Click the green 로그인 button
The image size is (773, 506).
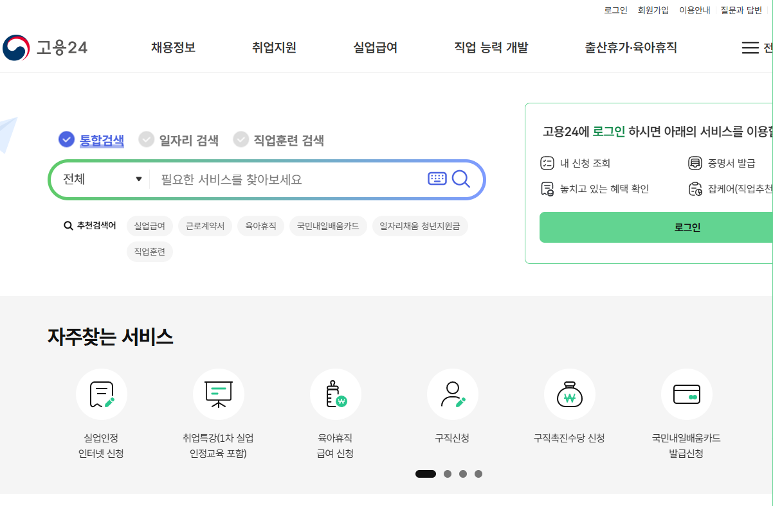pos(656,227)
